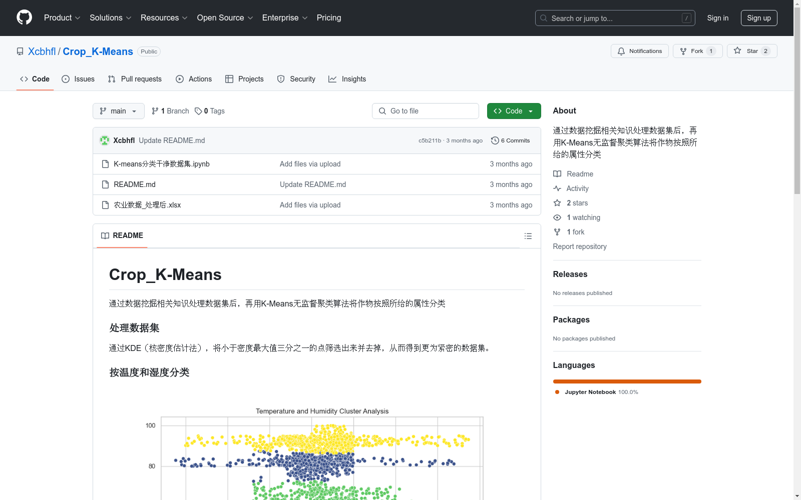Go to the Pricing page
The image size is (801, 500).
coord(329,17)
